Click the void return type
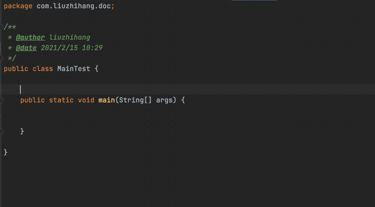Image resolution: width=375 pixels, height=207 pixels. 86,100
